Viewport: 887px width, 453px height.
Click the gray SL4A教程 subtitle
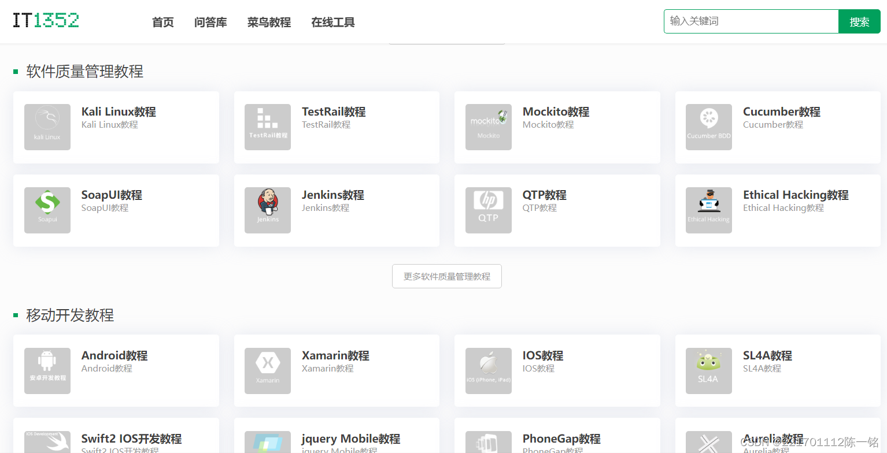[x=762, y=369]
